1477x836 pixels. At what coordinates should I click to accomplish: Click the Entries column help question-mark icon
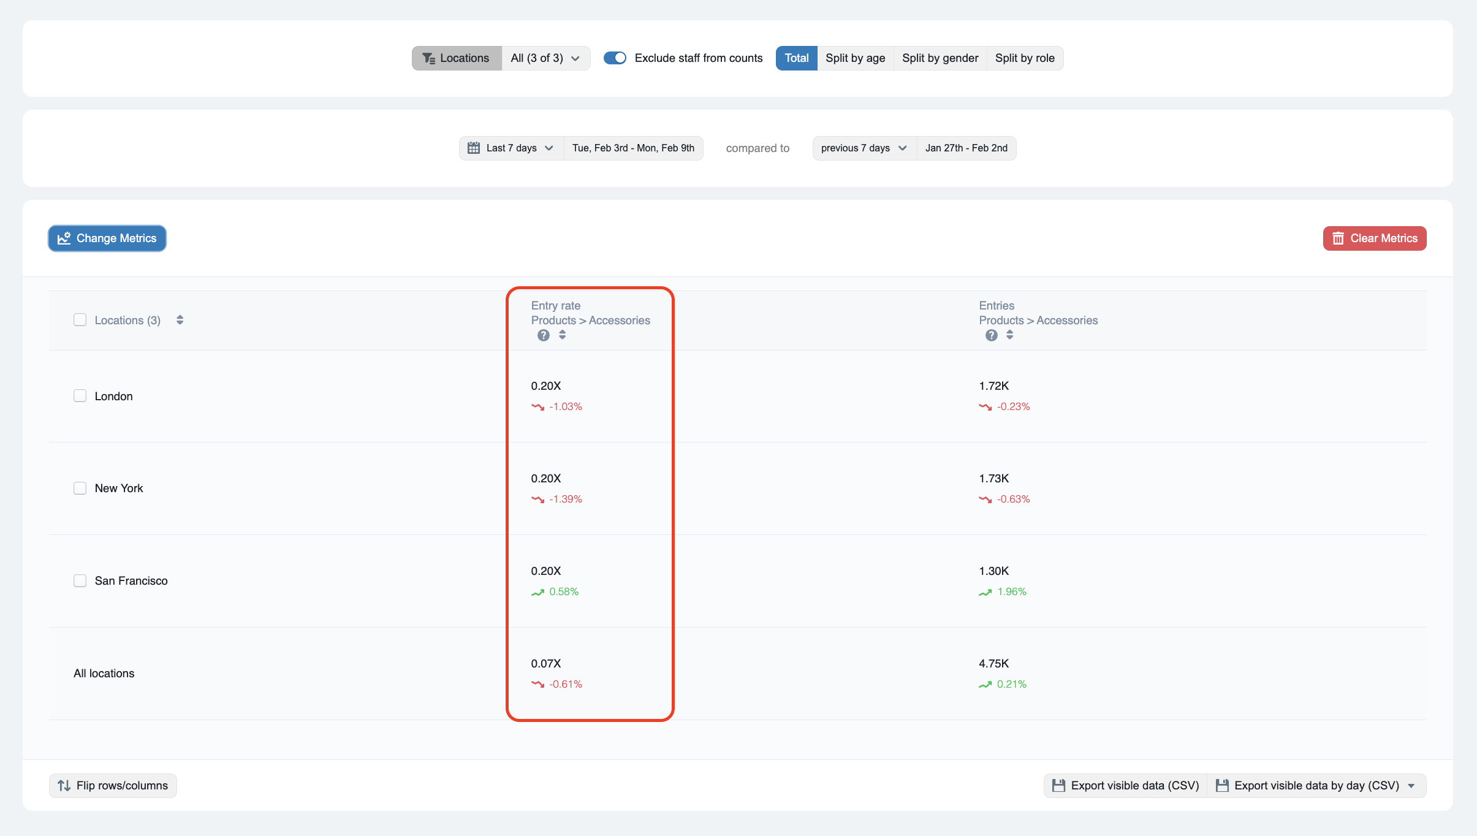click(x=991, y=335)
